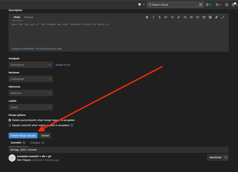Image resolution: width=238 pixels, height=172 pixels.
Task: Uncheck Delete source branch option
Action: (10, 120)
